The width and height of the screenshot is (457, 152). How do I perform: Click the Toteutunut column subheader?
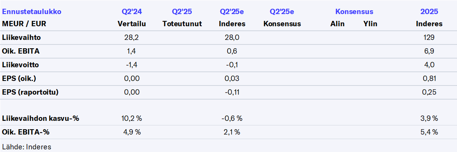182,24
